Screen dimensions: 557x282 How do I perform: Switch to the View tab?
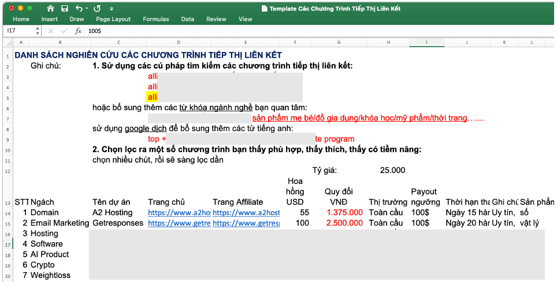[x=246, y=19]
